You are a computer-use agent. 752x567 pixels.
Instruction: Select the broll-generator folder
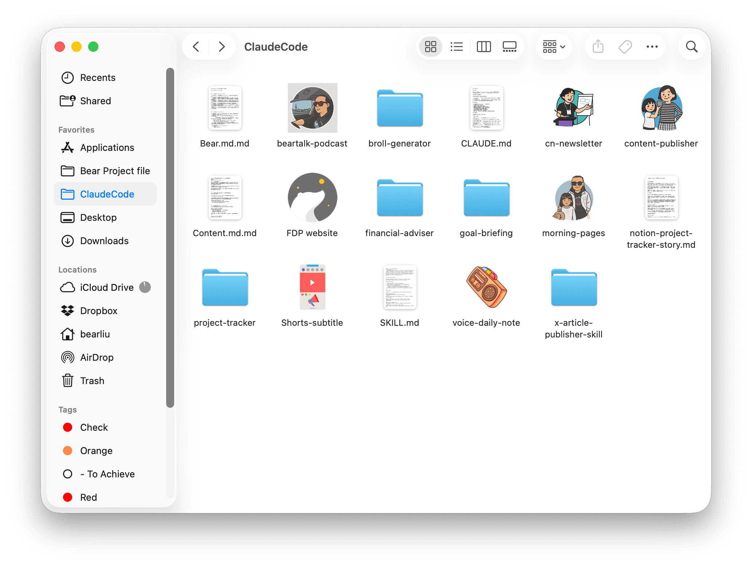click(x=400, y=108)
